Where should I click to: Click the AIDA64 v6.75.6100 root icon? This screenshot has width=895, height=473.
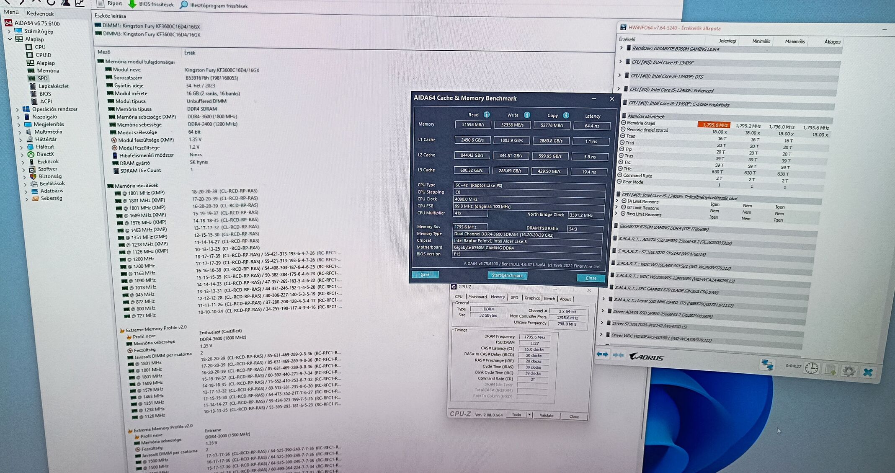point(8,23)
